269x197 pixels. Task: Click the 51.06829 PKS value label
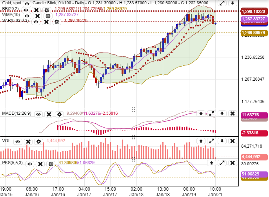[x=254, y=174]
